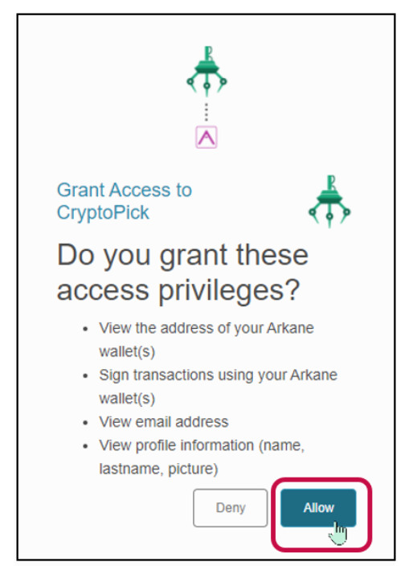The width and height of the screenshot is (417, 566).
Task: Click the 'Grant Access to' heading line
Action: [125, 190]
